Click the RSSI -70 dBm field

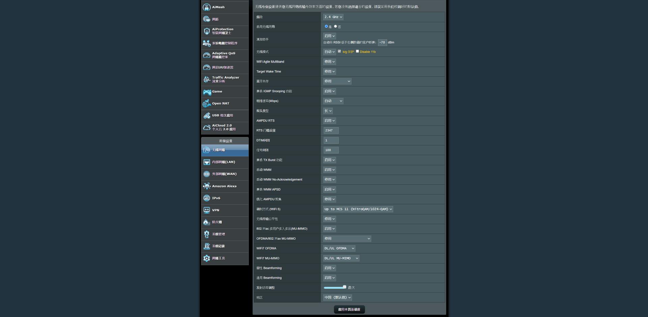coord(382,42)
